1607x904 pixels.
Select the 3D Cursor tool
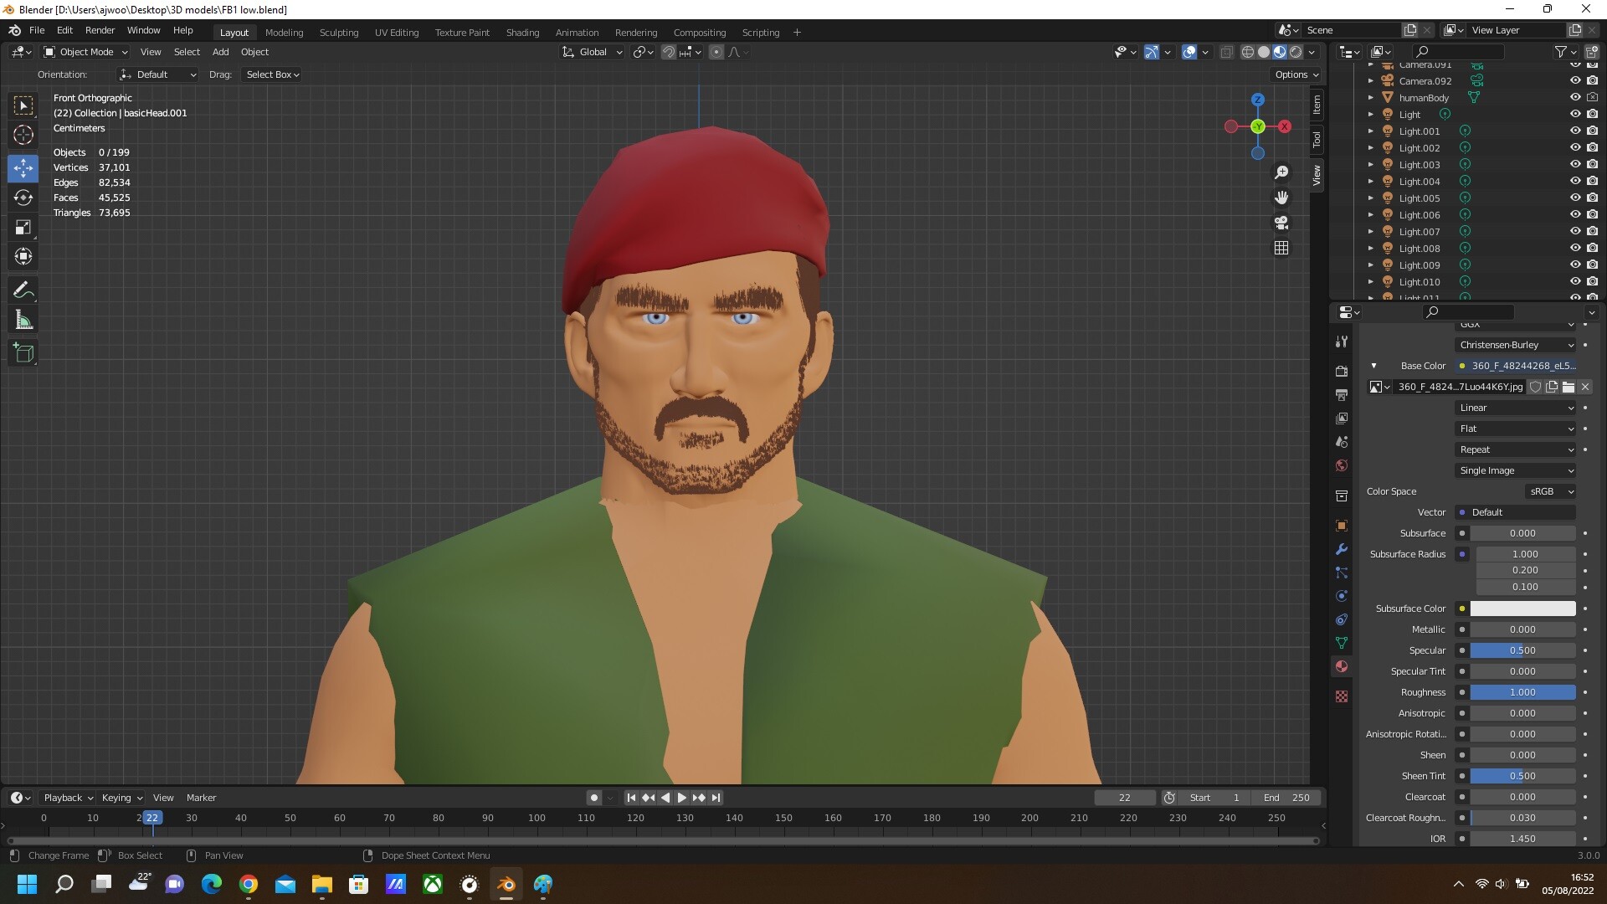coord(23,134)
